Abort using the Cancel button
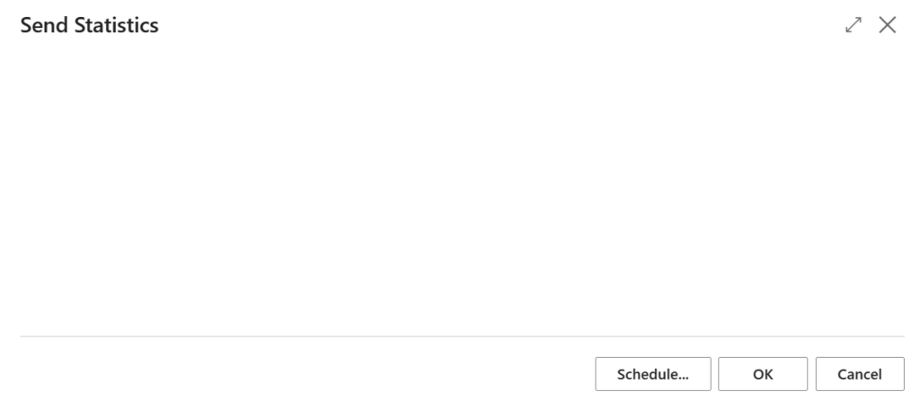 (x=860, y=374)
